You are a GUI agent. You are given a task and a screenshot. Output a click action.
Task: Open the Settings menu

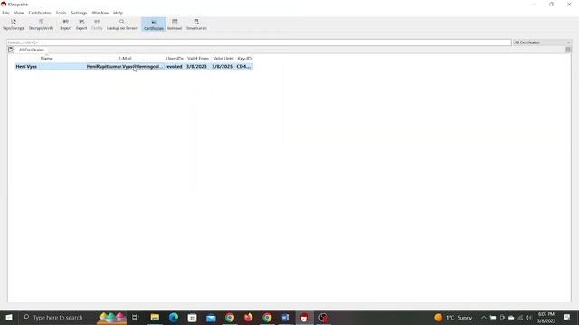pos(79,13)
